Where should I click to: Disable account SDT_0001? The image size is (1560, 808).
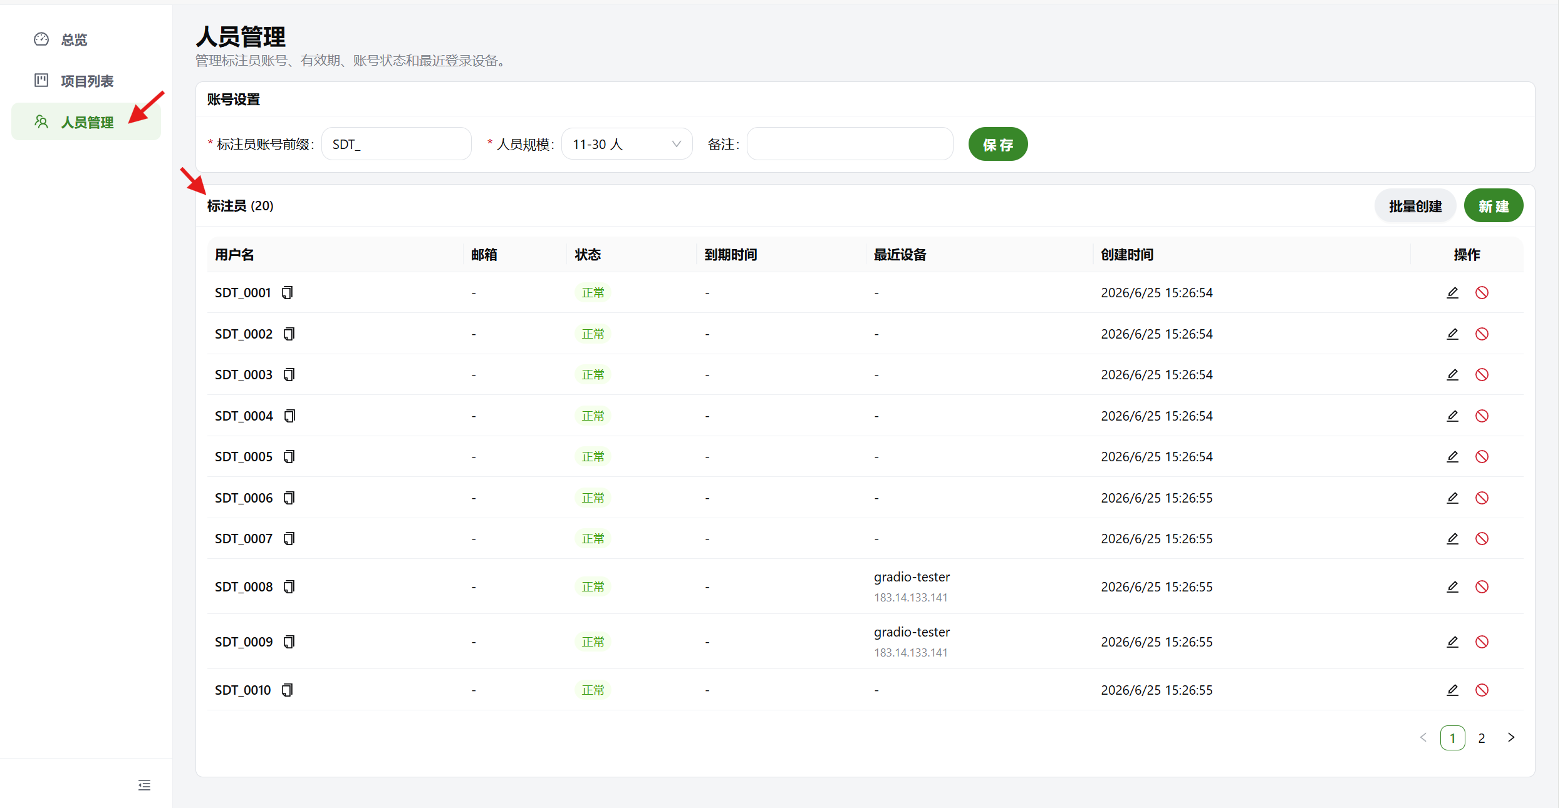pos(1482,292)
